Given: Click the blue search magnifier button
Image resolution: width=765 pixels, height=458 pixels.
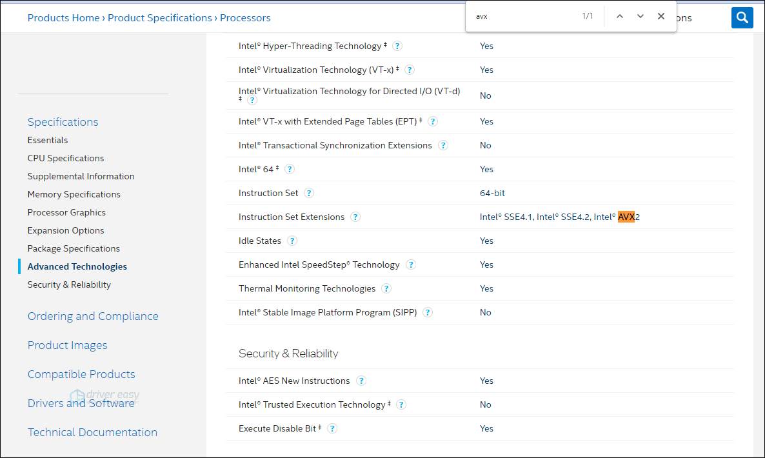Looking at the screenshot, I should [742, 17].
